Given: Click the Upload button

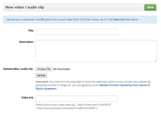Looking at the screenshot, I should click(41, 75).
